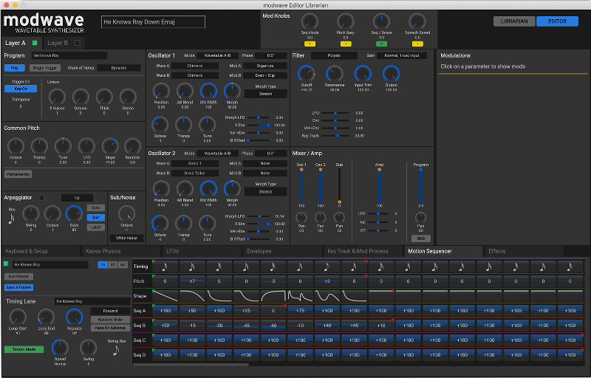This screenshot has height=378, width=591.
Task: Open the Arpeggiator Up pattern dropdown
Action: [x=77, y=198]
